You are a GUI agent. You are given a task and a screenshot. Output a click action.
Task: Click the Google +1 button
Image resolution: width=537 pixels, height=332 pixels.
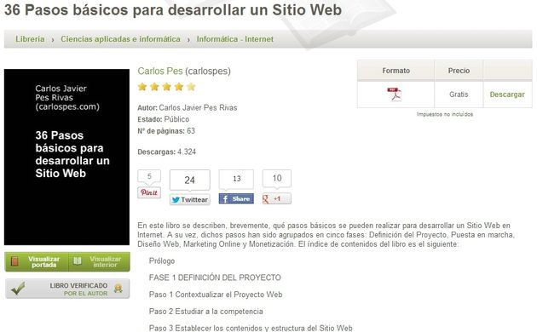click(277, 198)
